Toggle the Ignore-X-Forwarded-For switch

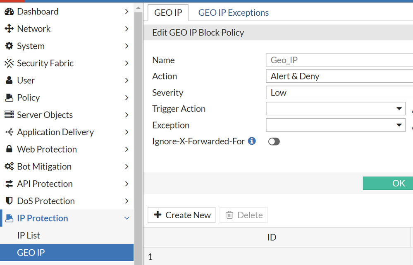click(x=274, y=142)
